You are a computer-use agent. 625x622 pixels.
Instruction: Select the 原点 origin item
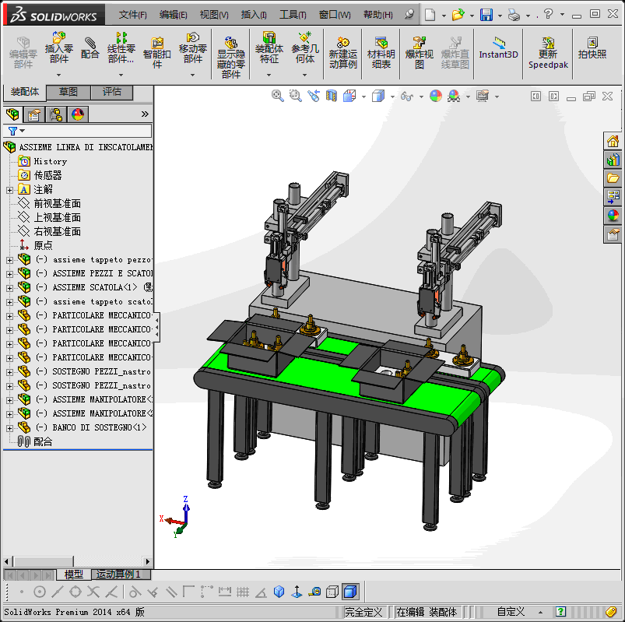(x=43, y=246)
